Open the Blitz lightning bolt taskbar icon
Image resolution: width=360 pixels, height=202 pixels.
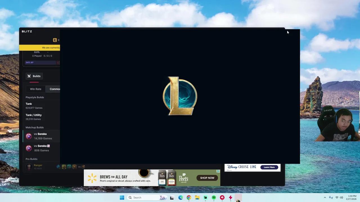231,198
